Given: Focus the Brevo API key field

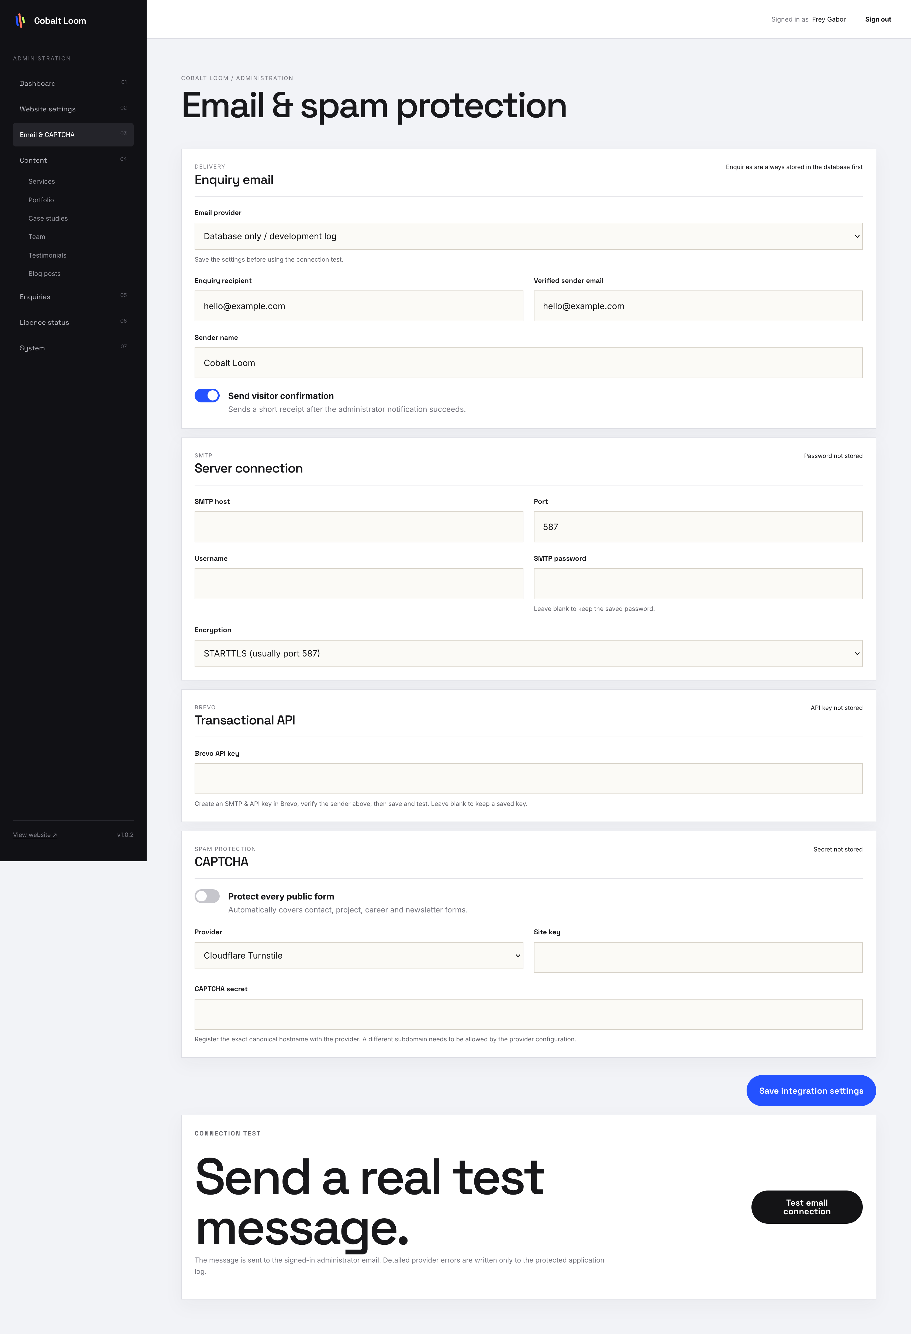Looking at the screenshot, I should [528, 779].
